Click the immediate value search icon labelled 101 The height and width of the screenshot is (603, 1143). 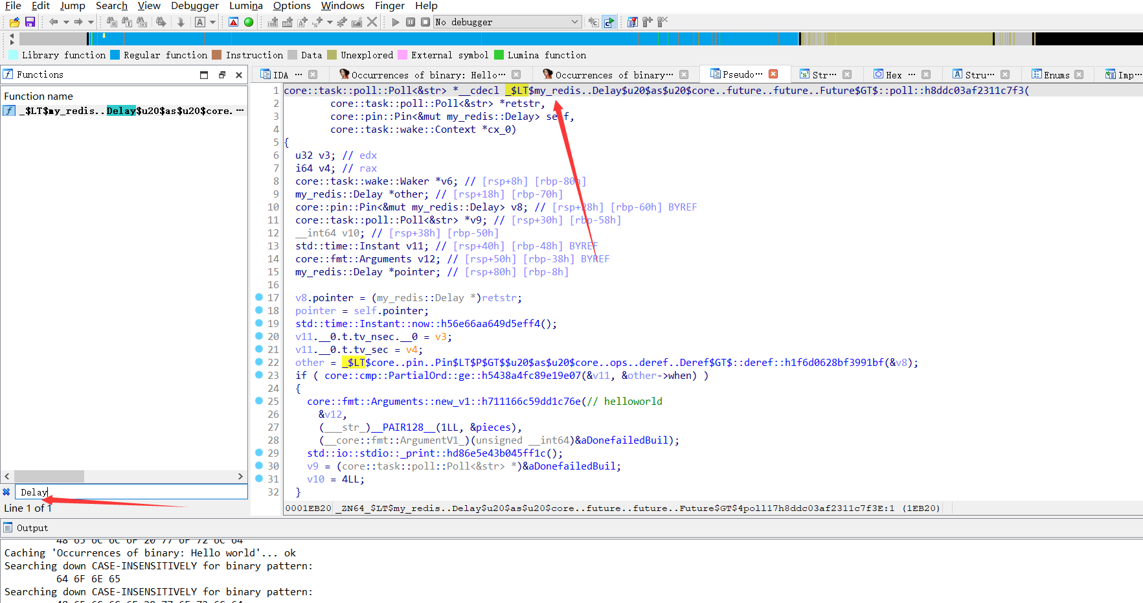click(x=142, y=22)
